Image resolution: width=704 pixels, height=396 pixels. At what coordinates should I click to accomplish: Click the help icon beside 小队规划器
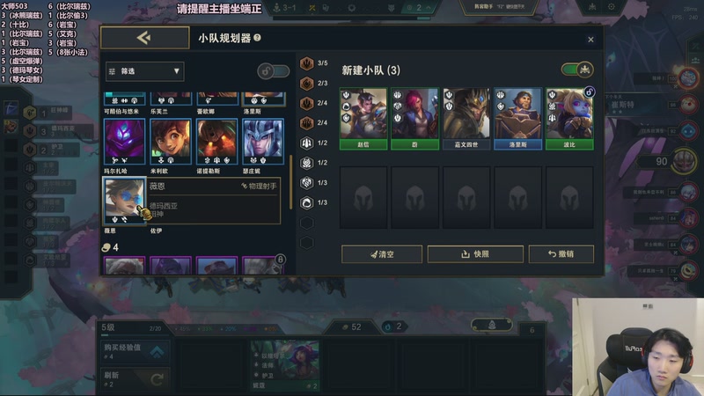257,38
